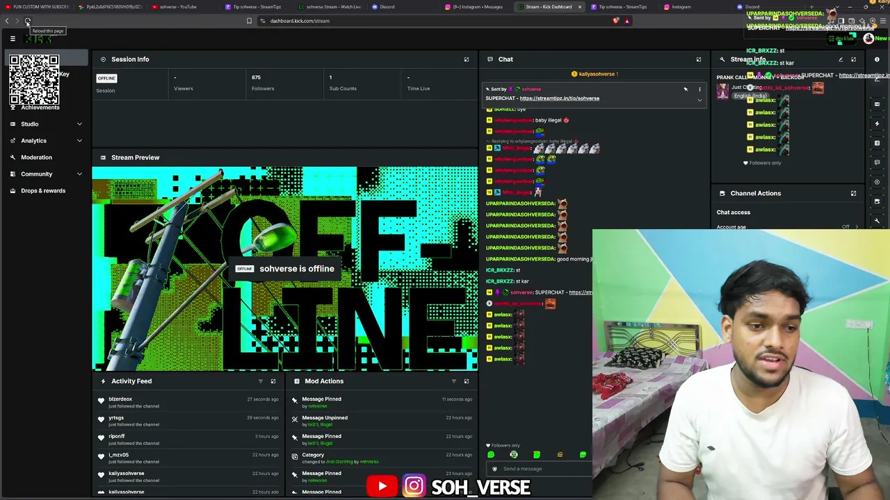Screen dimensions: 890x500
Task: Open the Kick sidebar hamburger menu
Action: click(13, 39)
